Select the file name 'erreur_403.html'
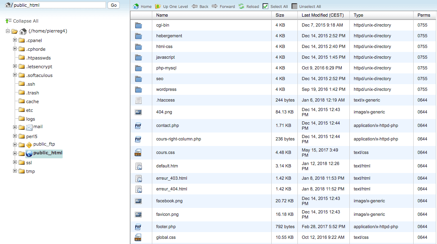 point(172,178)
